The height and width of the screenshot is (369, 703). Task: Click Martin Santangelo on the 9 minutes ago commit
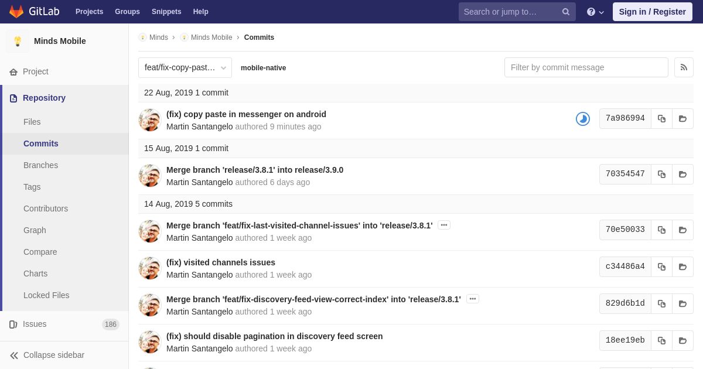pos(200,127)
